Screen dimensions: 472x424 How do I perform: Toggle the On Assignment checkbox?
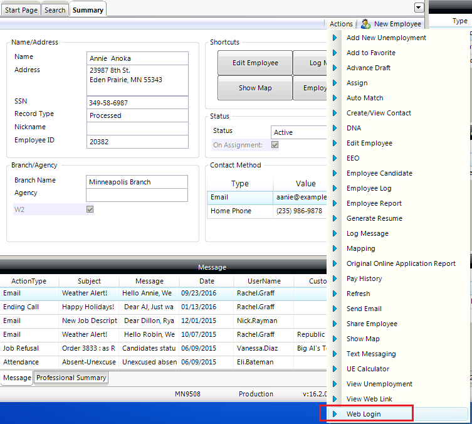(275, 145)
